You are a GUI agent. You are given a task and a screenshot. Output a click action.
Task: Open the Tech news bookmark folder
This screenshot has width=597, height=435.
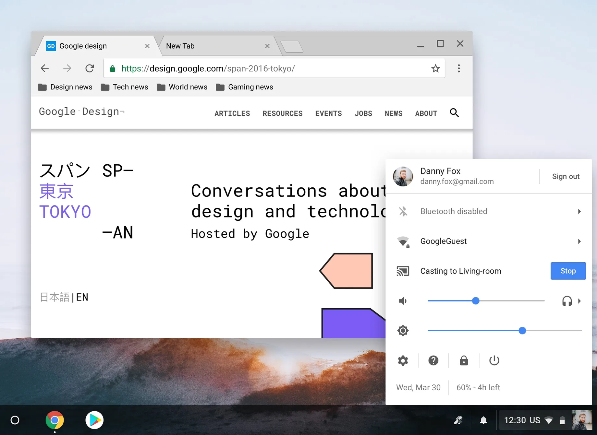click(124, 87)
